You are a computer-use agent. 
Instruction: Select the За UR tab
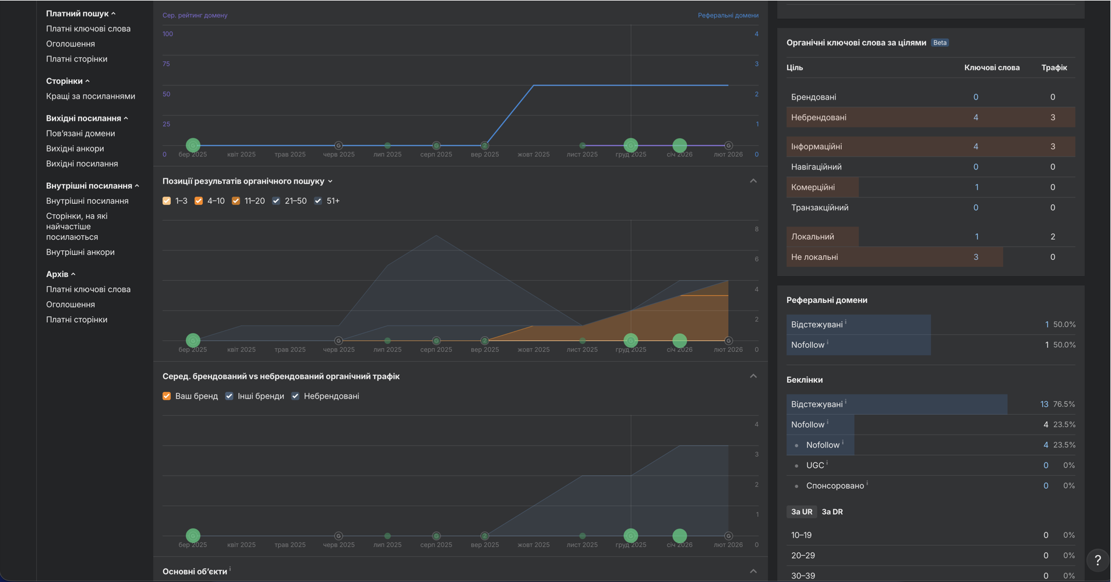pyautogui.click(x=802, y=512)
